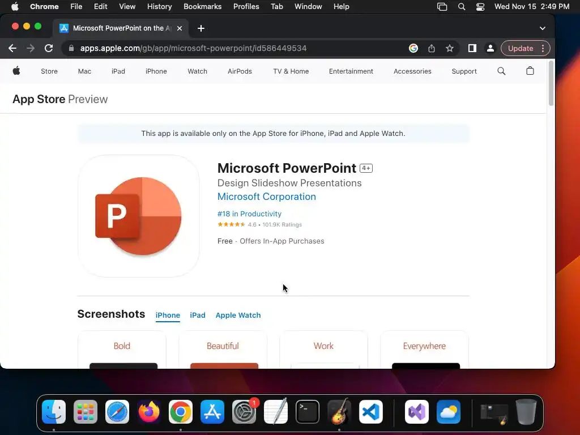This screenshot has height=435, width=580.
Task: Go to Entertainment navigation link
Action: coord(351,71)
